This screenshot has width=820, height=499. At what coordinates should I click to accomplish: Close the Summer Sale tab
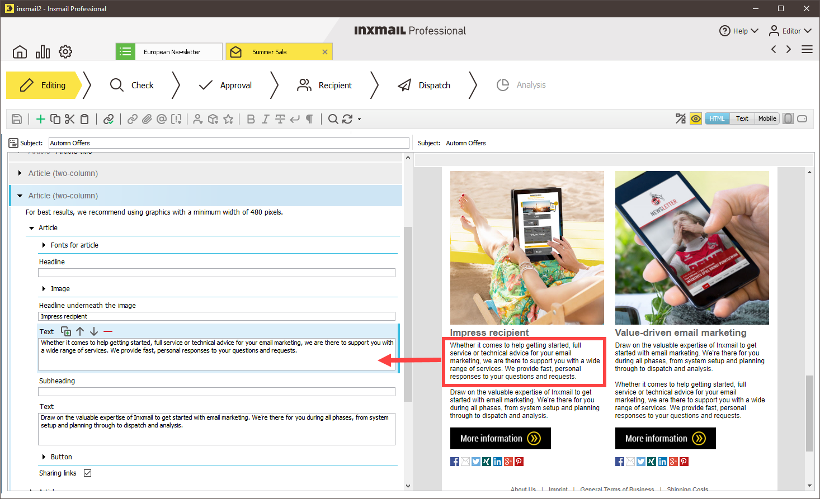[x=325, y=51]
